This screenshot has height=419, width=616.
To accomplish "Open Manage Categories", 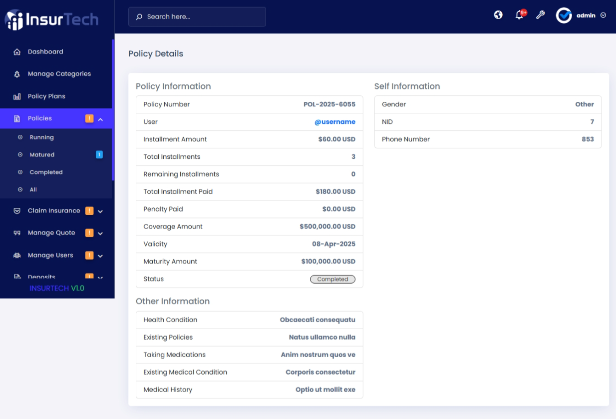I will pos(59,74).
